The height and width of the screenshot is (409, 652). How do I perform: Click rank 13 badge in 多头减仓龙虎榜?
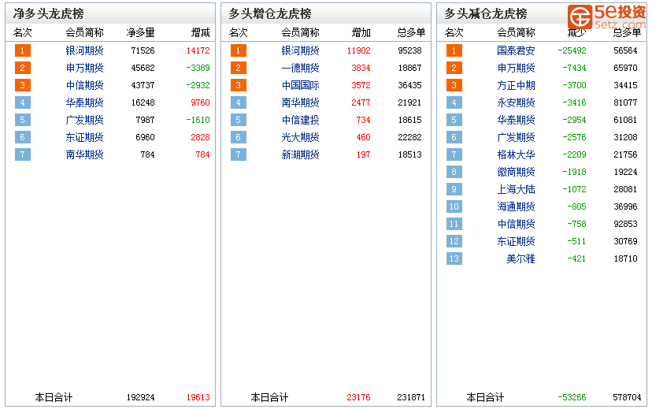(454, 258)
